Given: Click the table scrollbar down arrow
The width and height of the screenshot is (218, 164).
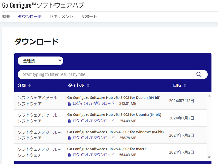Looking at the screenshot, I should coord(209,157).
